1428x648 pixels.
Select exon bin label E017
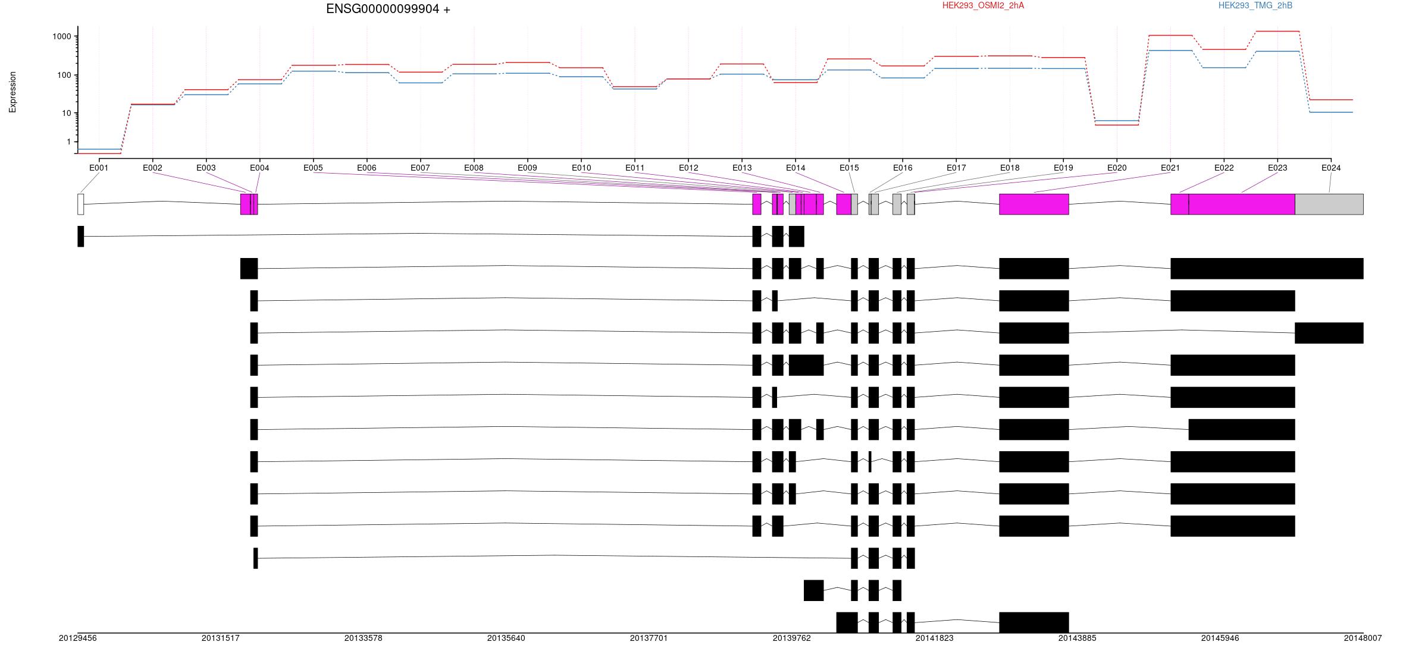tap(956, 168)
